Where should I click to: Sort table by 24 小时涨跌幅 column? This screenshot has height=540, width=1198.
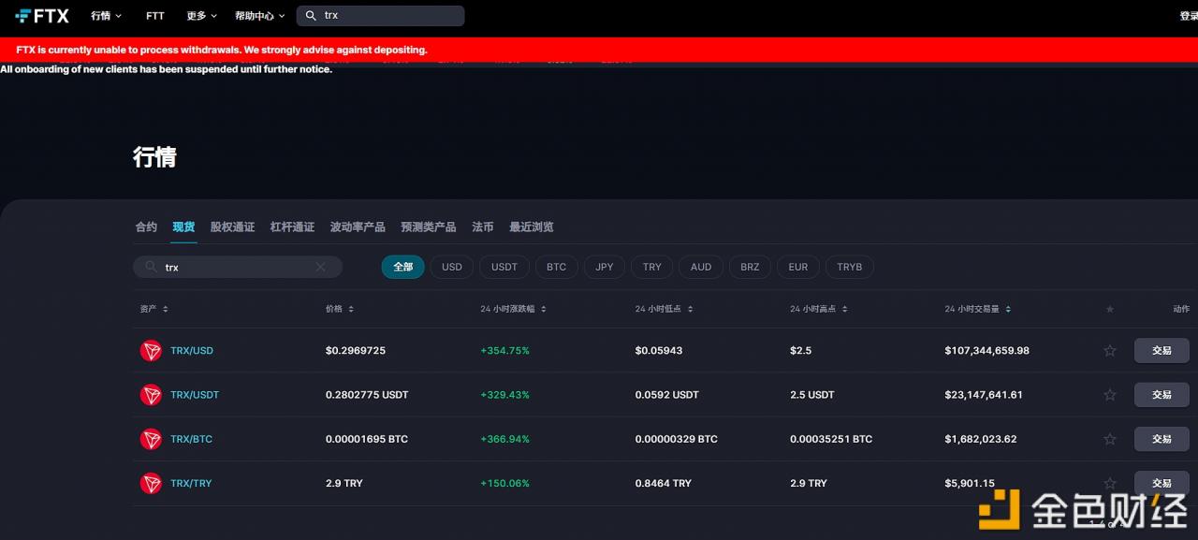pyautogui.click(x=514, y=309)
